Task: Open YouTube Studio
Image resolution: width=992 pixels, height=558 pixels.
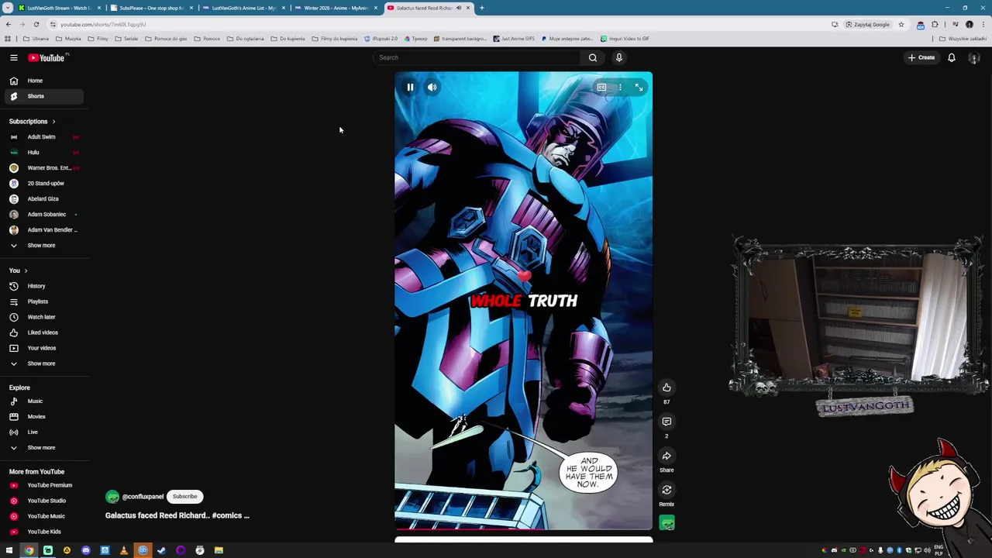Action: coord(43,501)
